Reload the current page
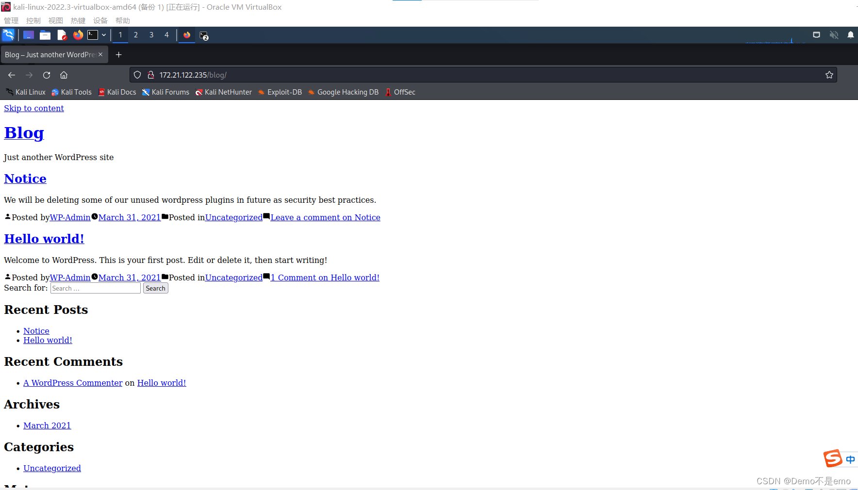The height and width of the screenshot is (490, 858). click(47, 75)
